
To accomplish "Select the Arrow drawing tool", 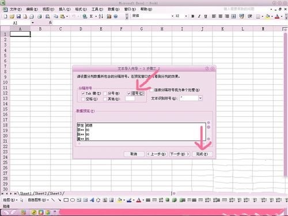I will tap(59, 200).
